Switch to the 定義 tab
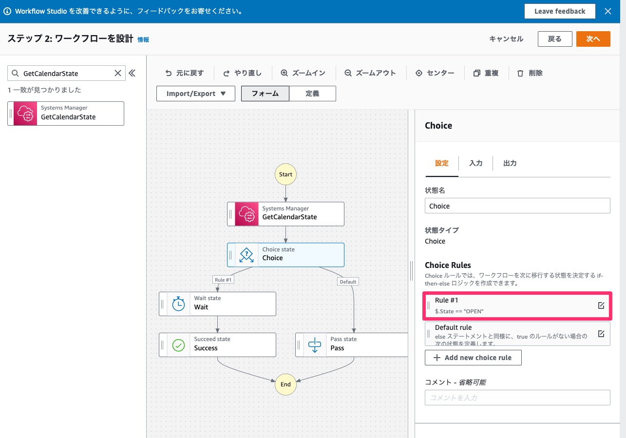The width and height of the screenshot is (626, 438). (x=312, y=93)
